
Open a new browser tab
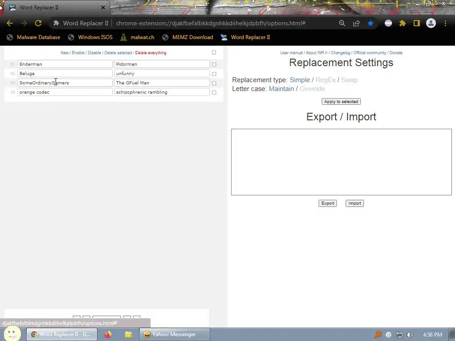[120, 8]
